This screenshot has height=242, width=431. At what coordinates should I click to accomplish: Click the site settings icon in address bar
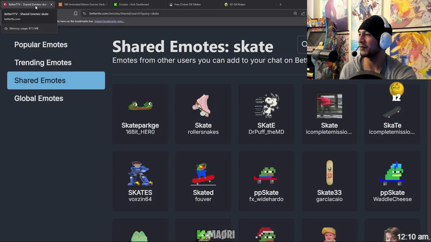[x=84, y=13]
